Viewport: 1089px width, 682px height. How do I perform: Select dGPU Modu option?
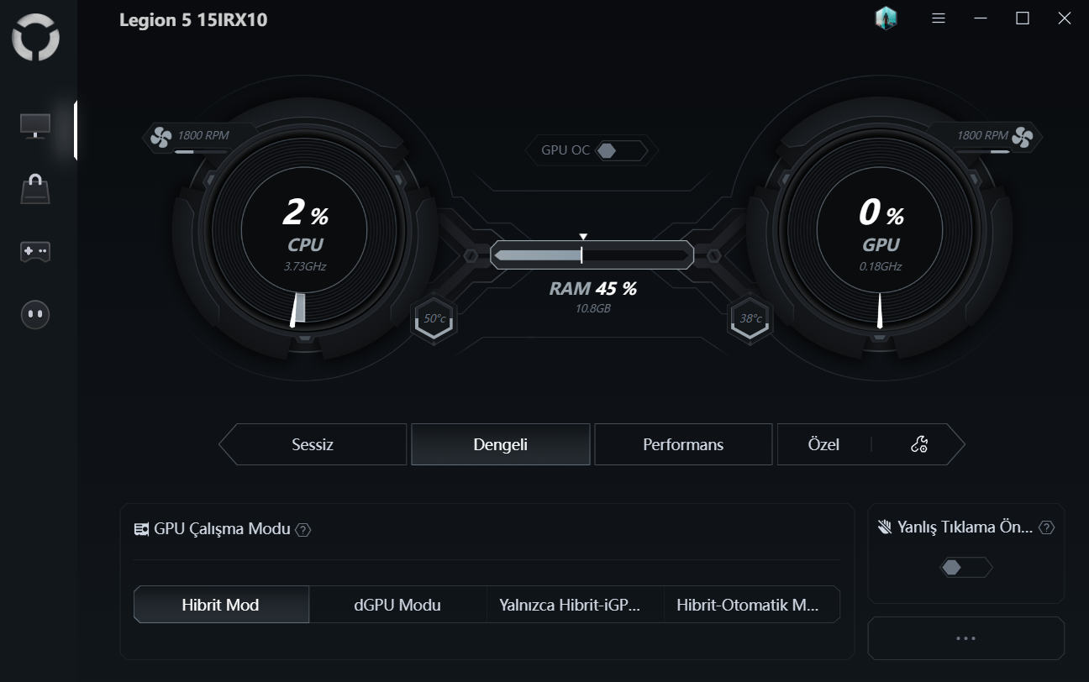(x=397, y=605)
